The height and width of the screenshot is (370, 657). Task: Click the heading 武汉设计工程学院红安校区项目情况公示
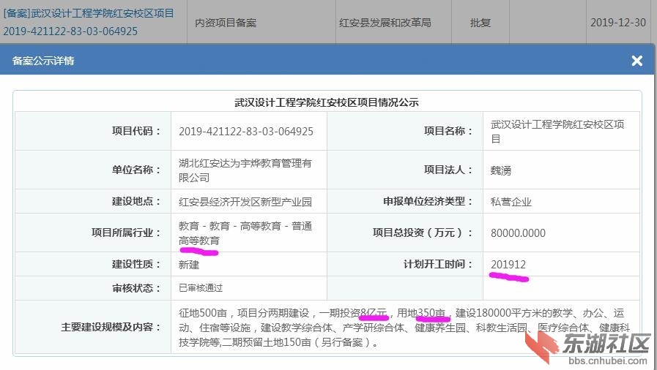[327, 102]
